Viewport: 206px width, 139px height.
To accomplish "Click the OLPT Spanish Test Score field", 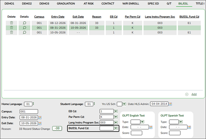I will click(175, 133).
